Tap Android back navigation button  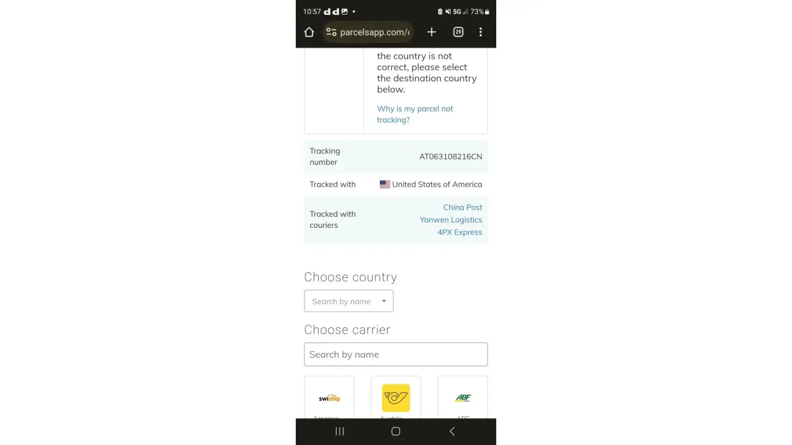(452, 431)
